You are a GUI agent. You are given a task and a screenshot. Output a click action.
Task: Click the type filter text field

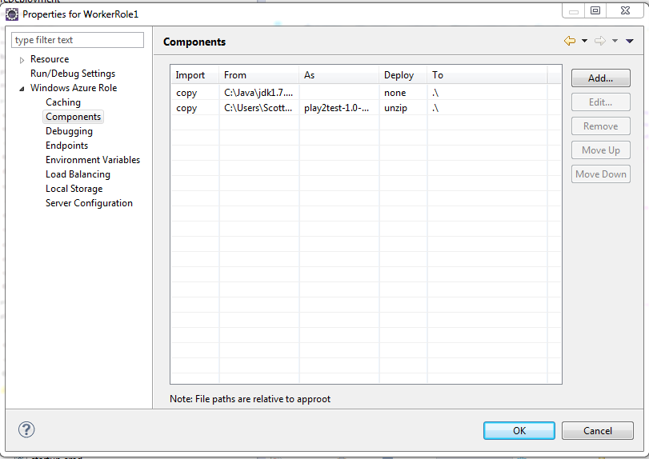(78, 40)
